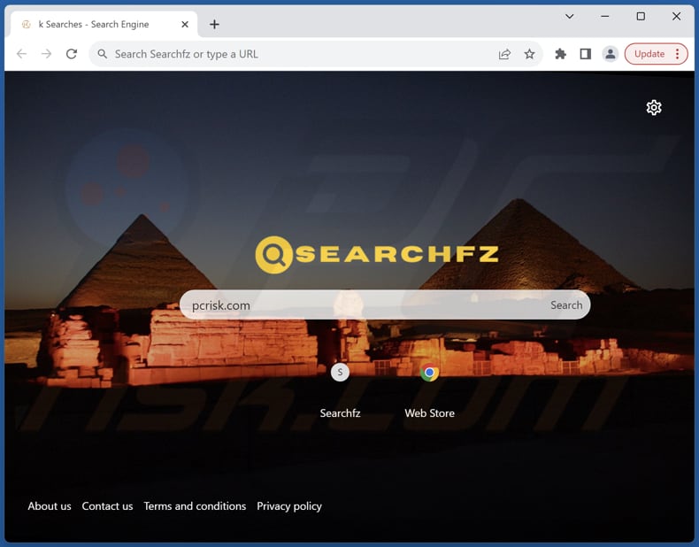Click the Update button in toolbar
Screen dimensions: 699x547
point(649,54)
